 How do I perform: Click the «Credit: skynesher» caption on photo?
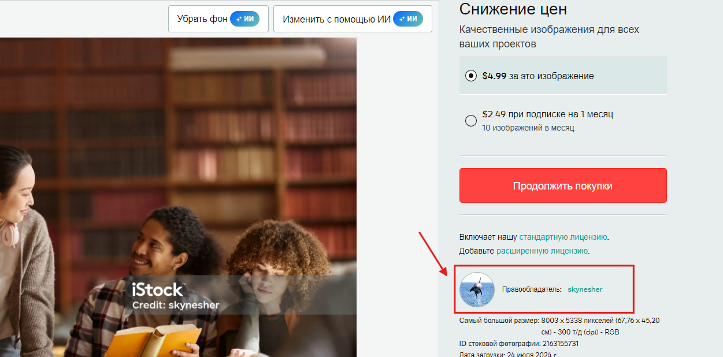point(176,305)
